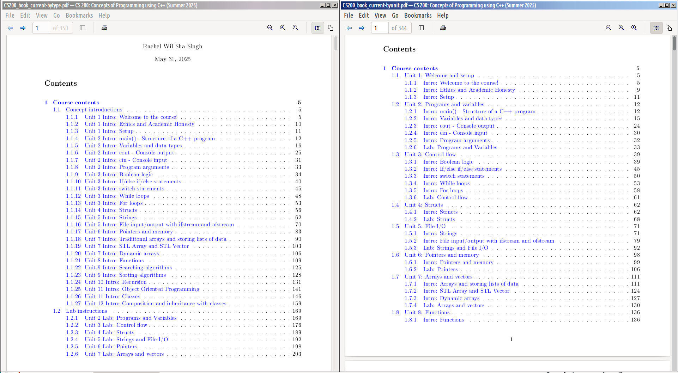Open 'Unit 2: Programs and variables' link

click(444, 104)
